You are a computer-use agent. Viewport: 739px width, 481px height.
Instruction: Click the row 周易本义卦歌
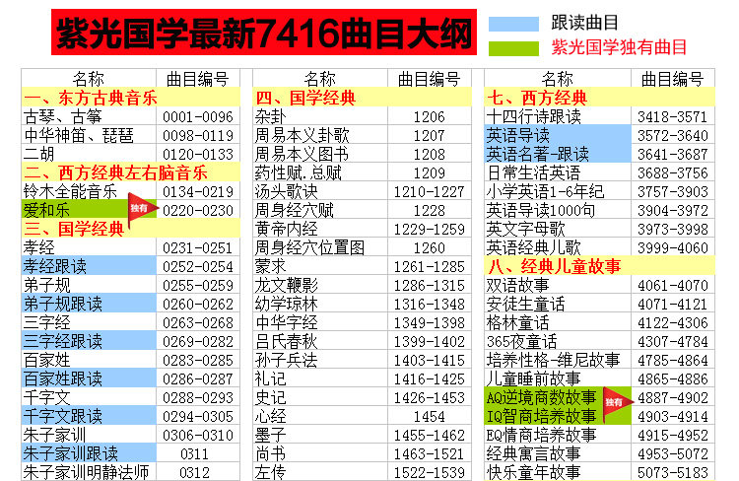(362, 135)
